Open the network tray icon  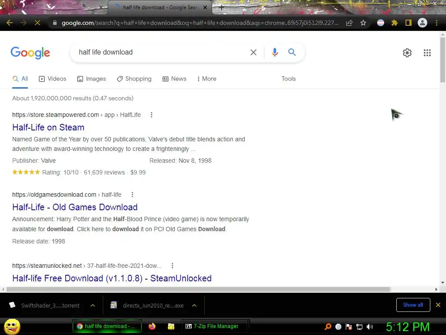[x=359, y=327]
